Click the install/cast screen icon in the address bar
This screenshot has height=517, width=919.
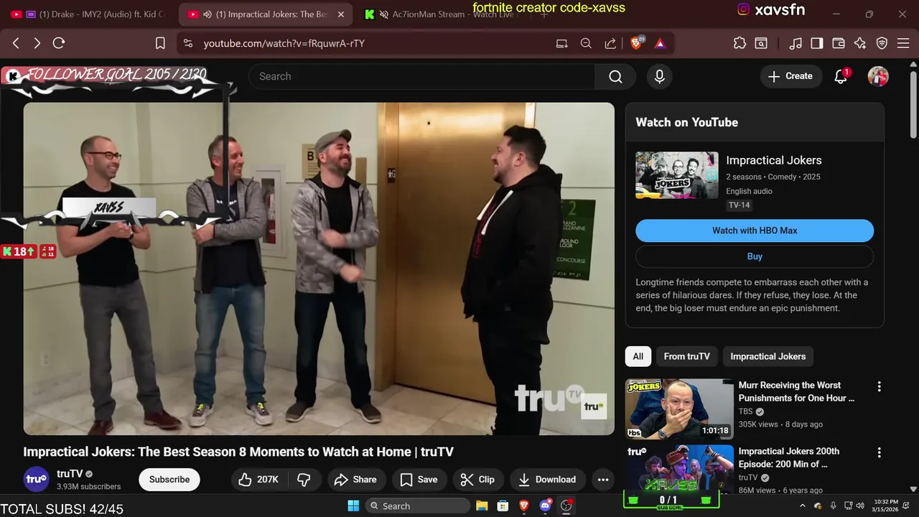pos(561,43)
